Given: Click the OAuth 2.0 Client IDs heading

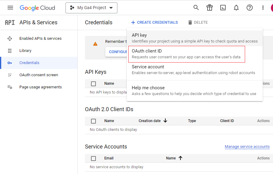Looking at the screenshot, I should 109,109.
